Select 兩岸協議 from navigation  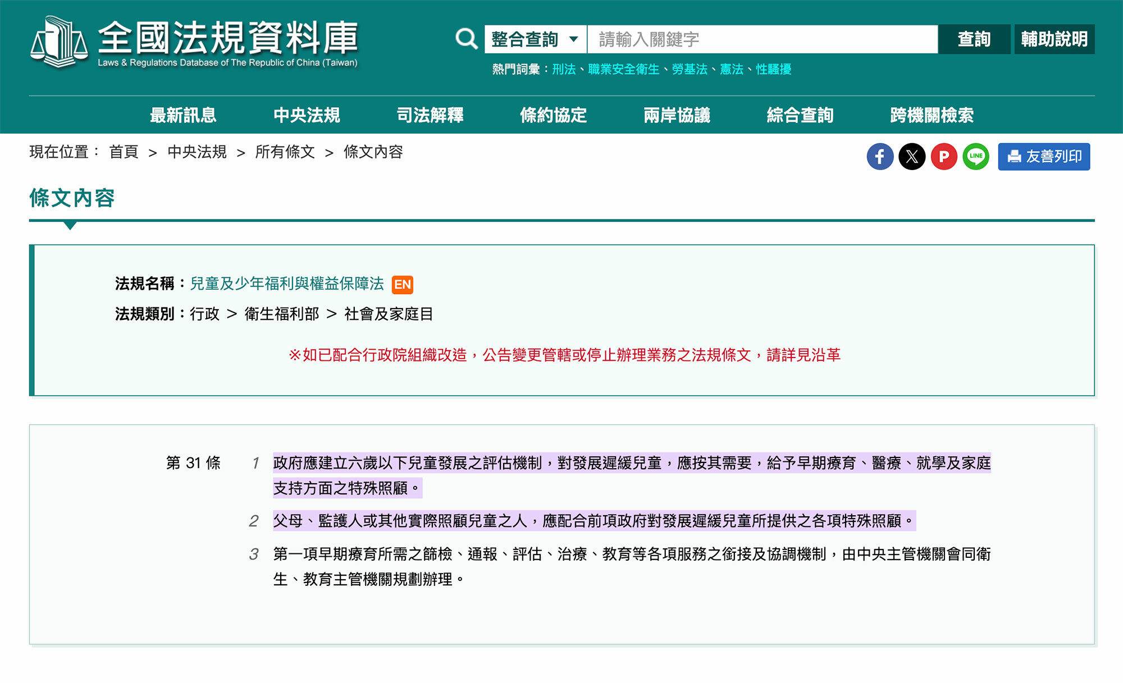678,114
